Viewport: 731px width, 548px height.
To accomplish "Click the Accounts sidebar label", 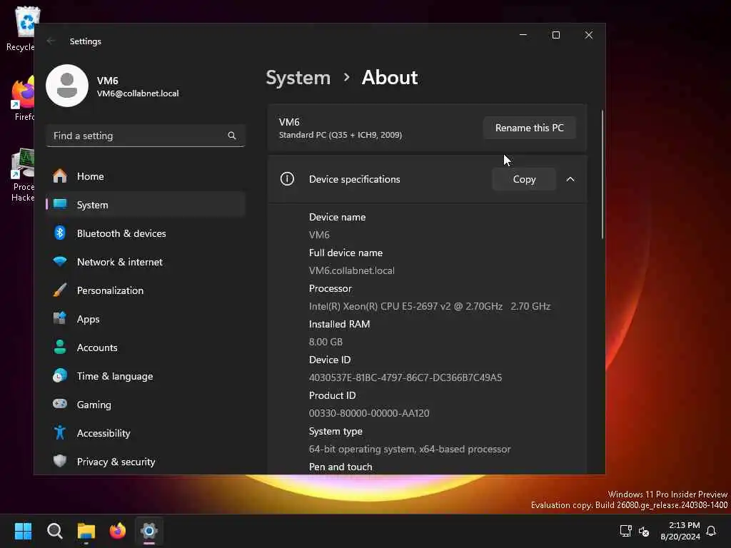I will point(97,347).
